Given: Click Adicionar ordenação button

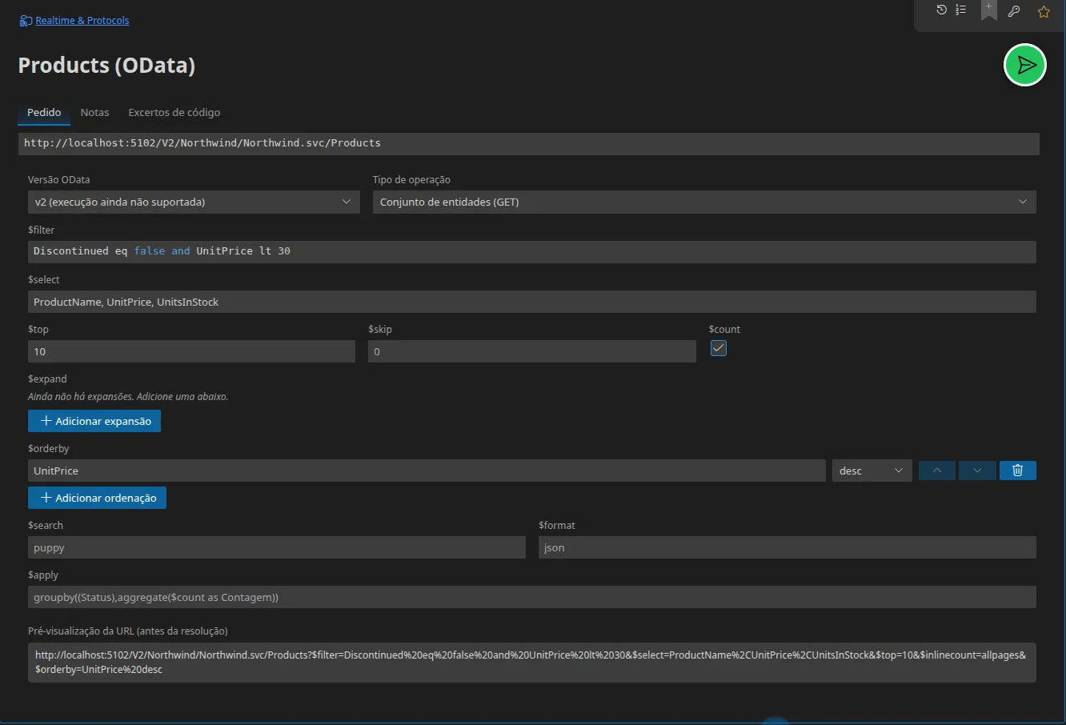Looking at the screenshot, I should (x=98, y=498).
